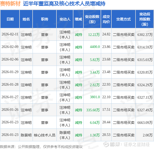Click the 雪球 logo icon in watermark
This screenshot has height=149, width=154.
click(x=106, y=144)
